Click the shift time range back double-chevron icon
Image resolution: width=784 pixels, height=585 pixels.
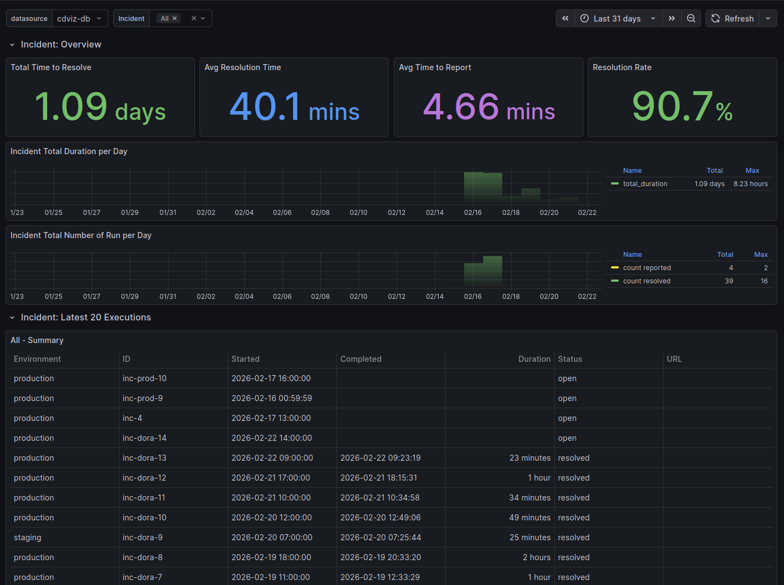[x=565, y=18]
